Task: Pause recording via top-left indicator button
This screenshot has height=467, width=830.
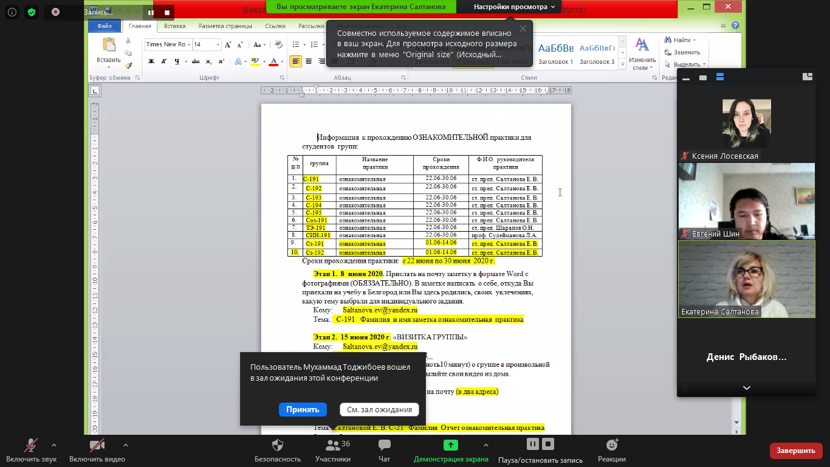Action: (151, 12)
